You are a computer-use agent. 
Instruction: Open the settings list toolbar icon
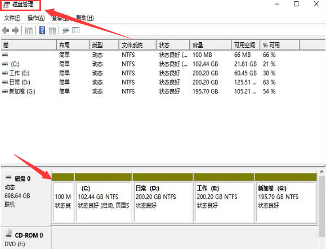pyautogui.click(x=75, y=30)
